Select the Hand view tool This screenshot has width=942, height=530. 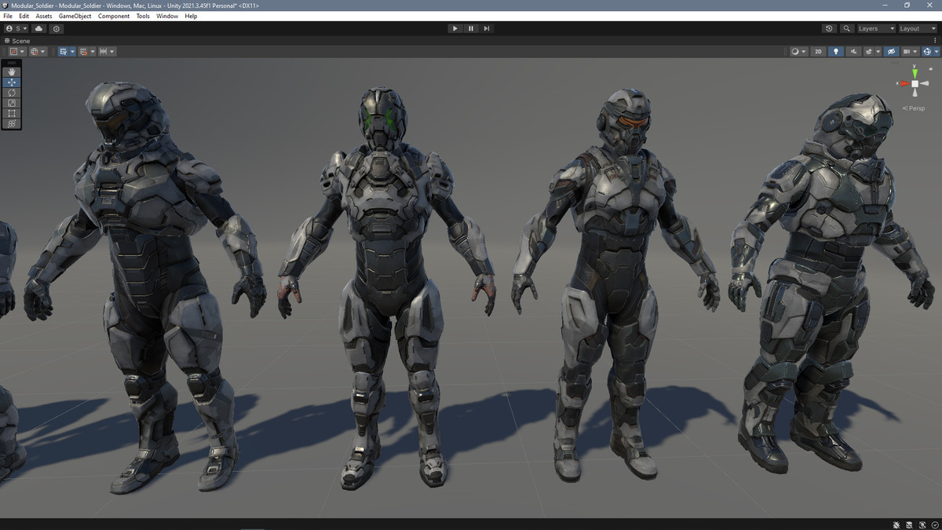click(11, 71)
